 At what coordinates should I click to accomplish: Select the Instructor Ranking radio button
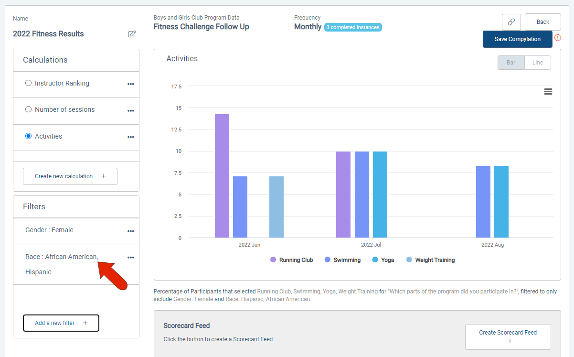(x=28, y=83)
